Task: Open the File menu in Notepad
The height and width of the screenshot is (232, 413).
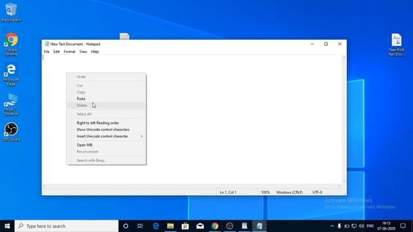Action: click(x=46, y=52)
